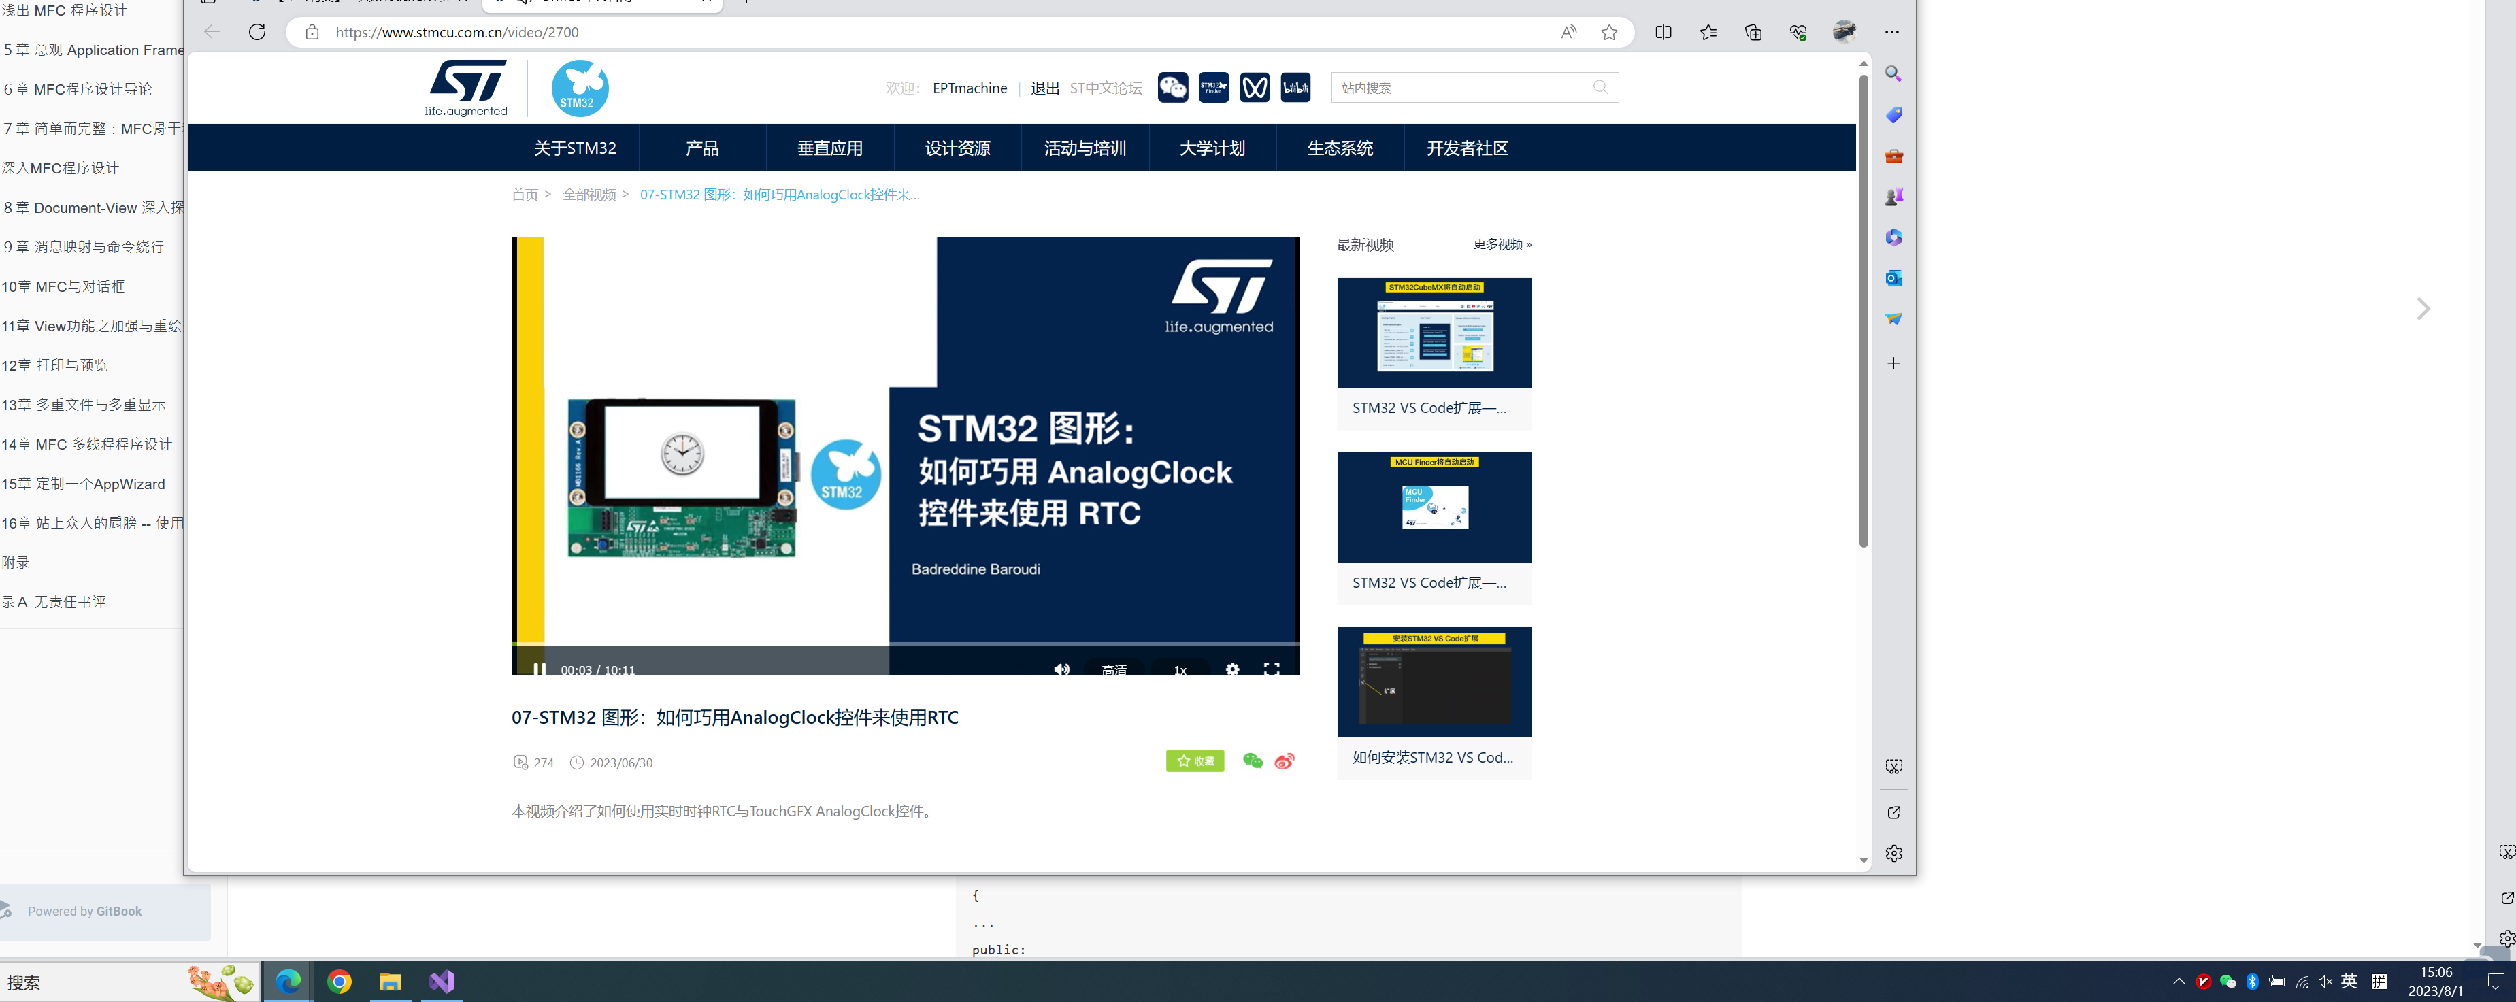
Task: Open the Edge sidebar Games icon
Action: 1893,197
